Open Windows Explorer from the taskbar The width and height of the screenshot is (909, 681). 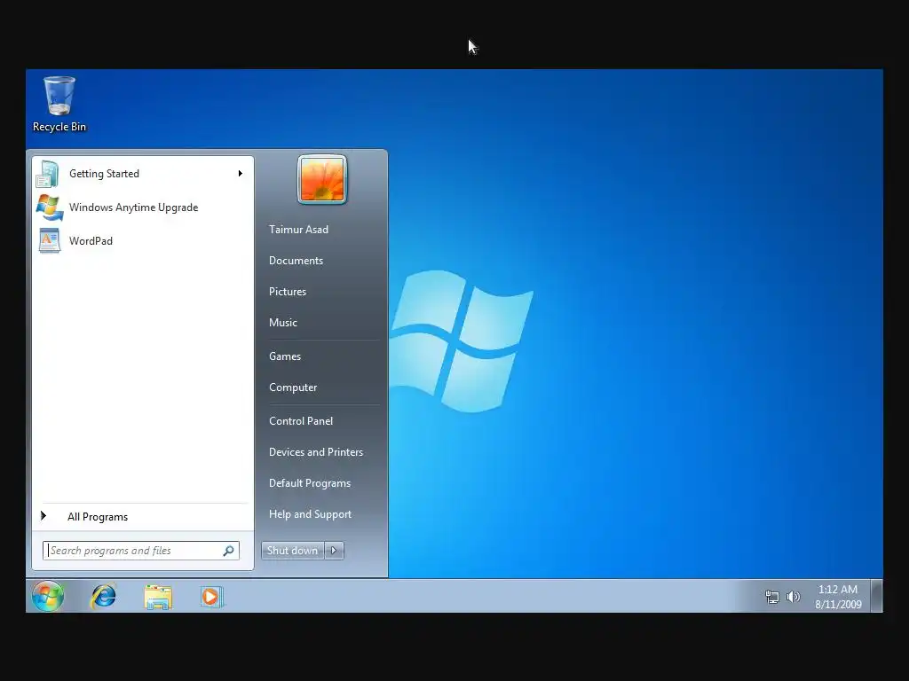pyautogui.click(x=158, y=597)
